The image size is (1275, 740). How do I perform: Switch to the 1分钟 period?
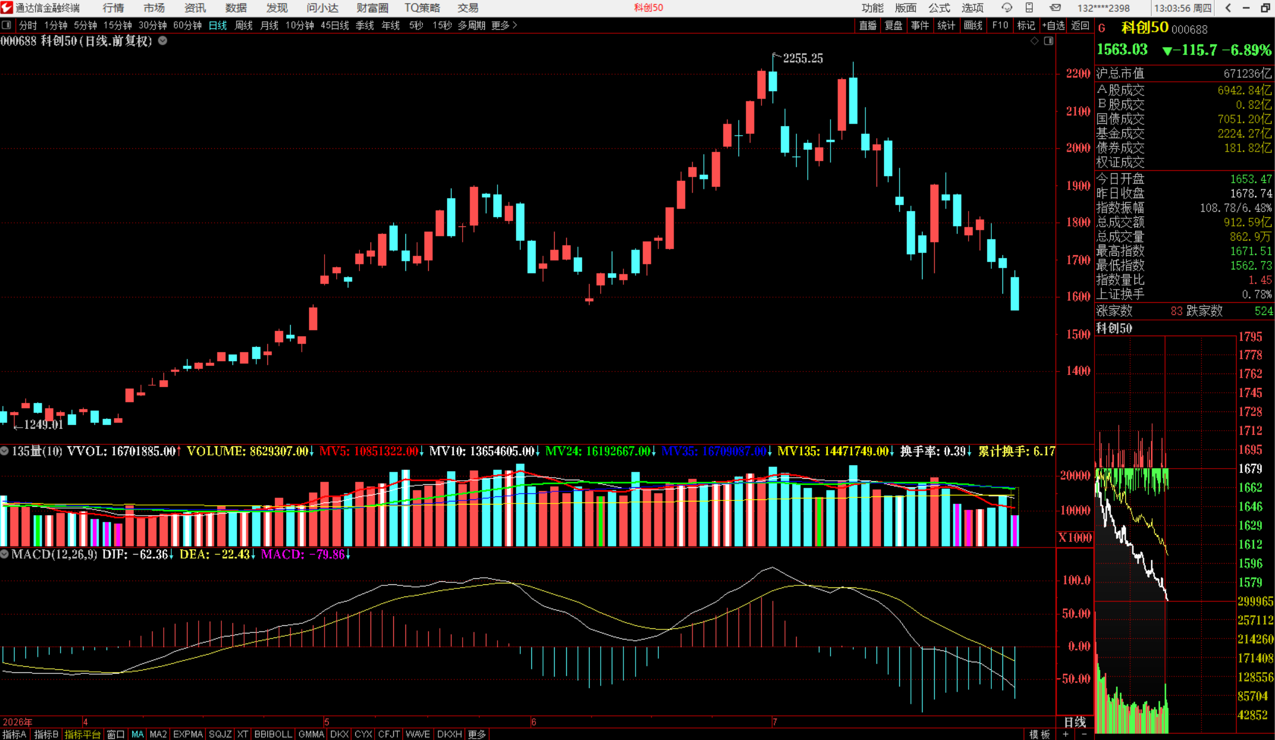pos(56,25)
